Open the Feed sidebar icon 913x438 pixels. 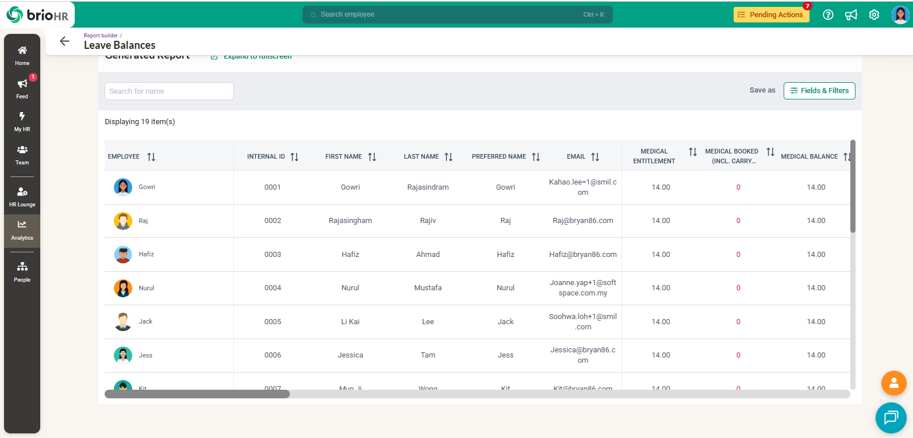[22, 89]
